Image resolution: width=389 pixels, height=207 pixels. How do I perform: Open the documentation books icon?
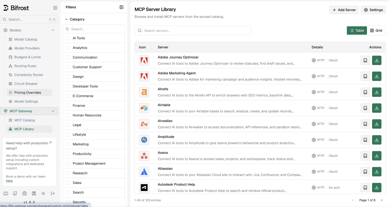point(34,193)
